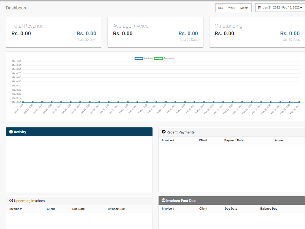Viewport: 305px width, 229px height.
Task: Click Last 30 Days under Outstanding
Action: pos(291,39)
